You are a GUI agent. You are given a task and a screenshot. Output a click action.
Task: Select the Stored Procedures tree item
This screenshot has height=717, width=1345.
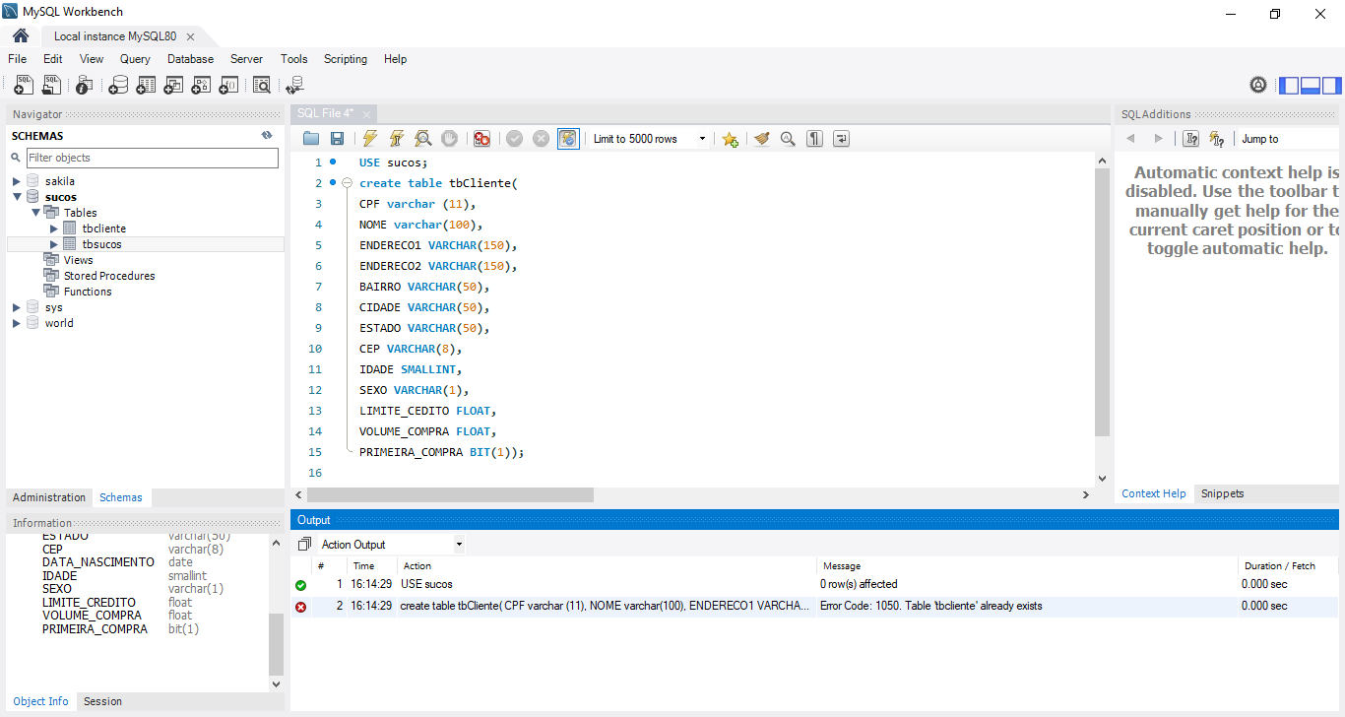tap(109, 276)
